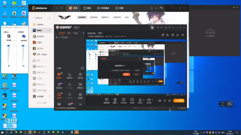Image resolution: width=241 pixels, height=135 pixels.
Task: Refresh the WeGame page
Action: click(62, 8)
